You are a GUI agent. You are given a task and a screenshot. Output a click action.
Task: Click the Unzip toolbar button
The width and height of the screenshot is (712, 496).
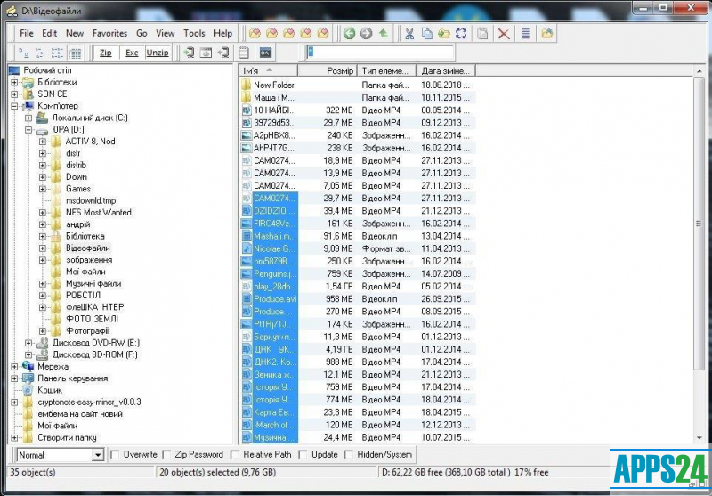[x=158, y=53]
